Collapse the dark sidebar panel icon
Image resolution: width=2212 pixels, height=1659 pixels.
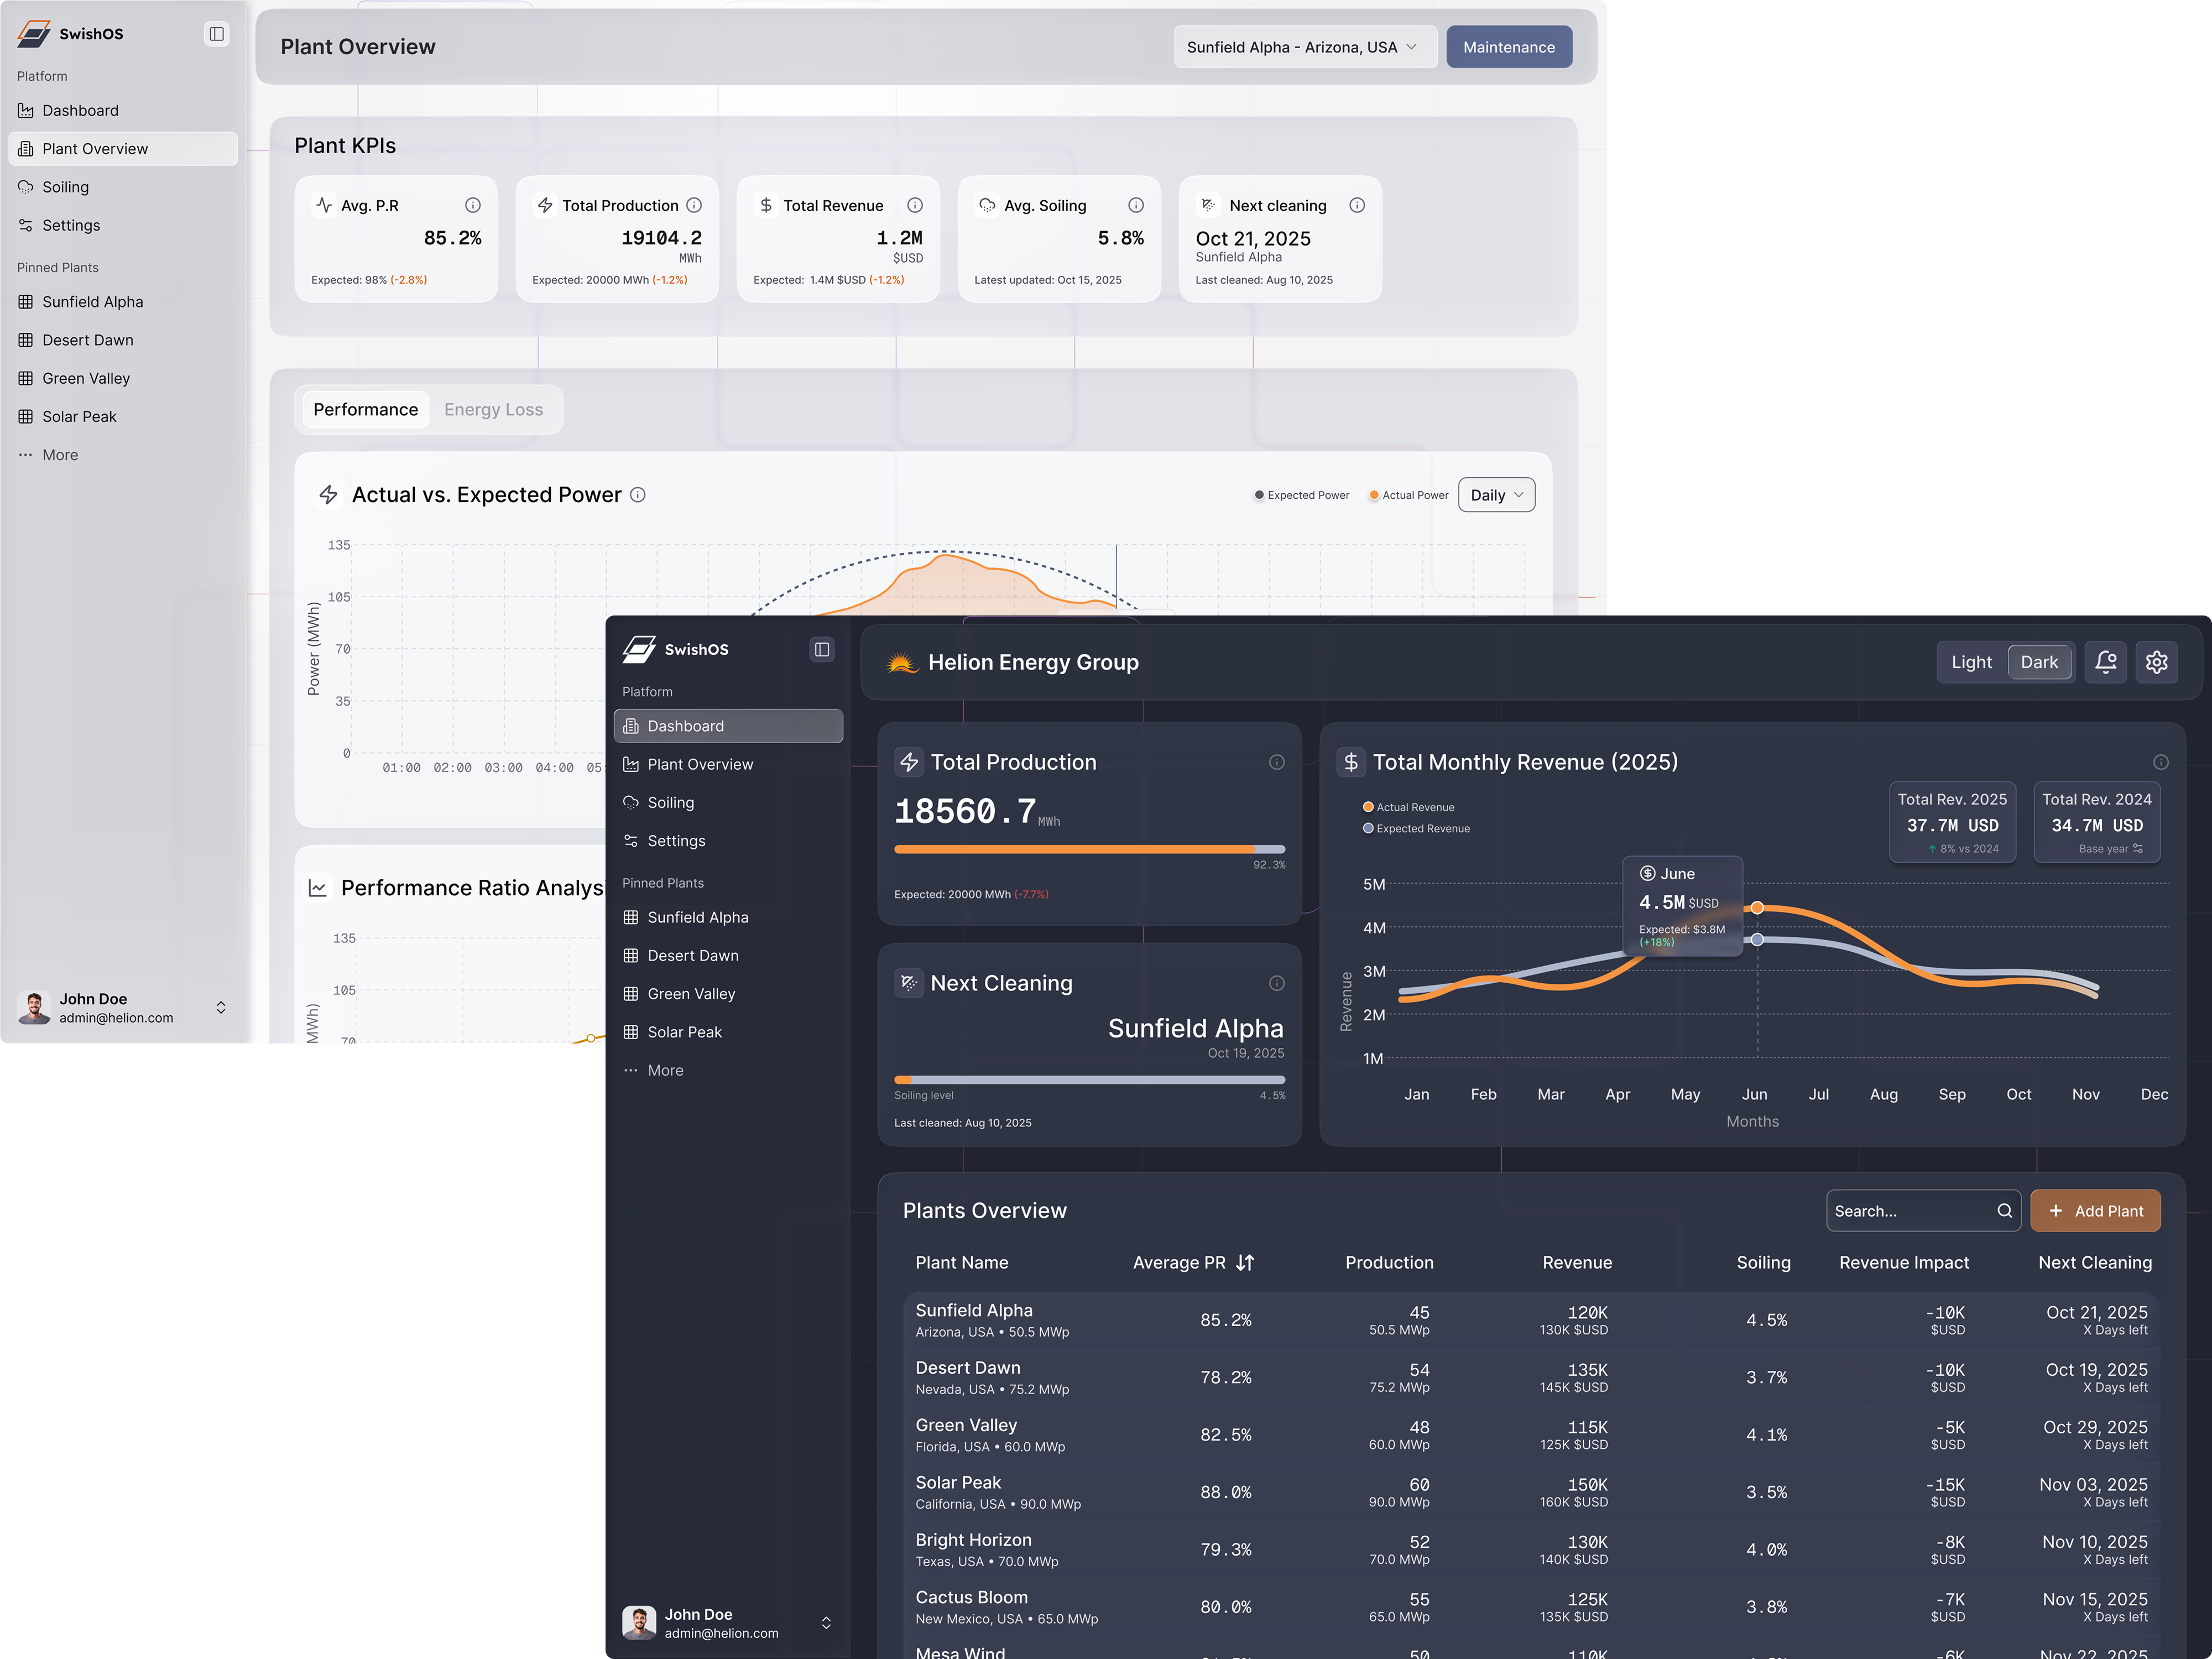click(x=821, y=650)
